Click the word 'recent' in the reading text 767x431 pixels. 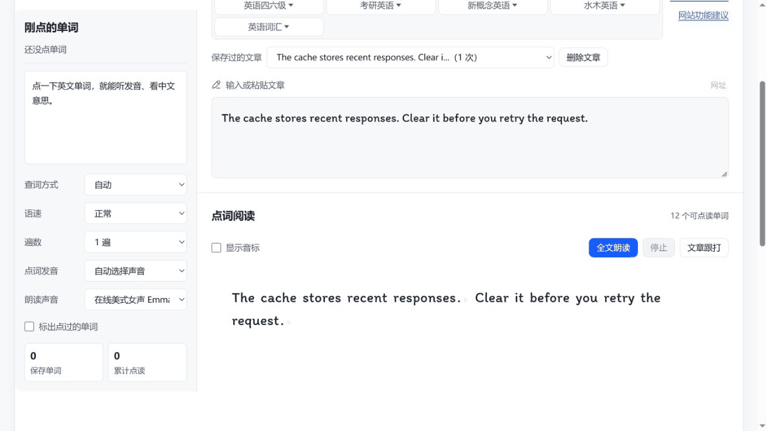pyautogui.click(x=368, y=298)
